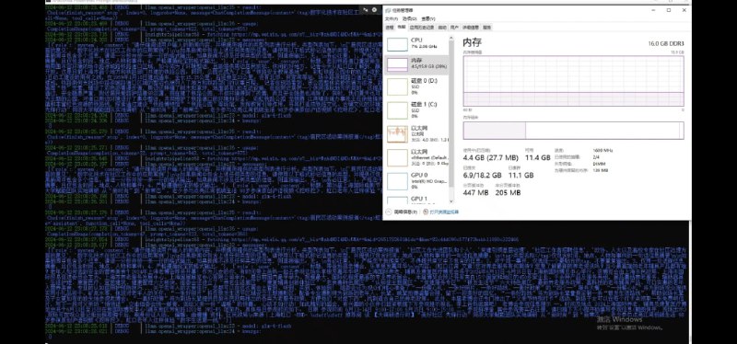Click sidebar scrollbar down arrow

pos(451,201)
